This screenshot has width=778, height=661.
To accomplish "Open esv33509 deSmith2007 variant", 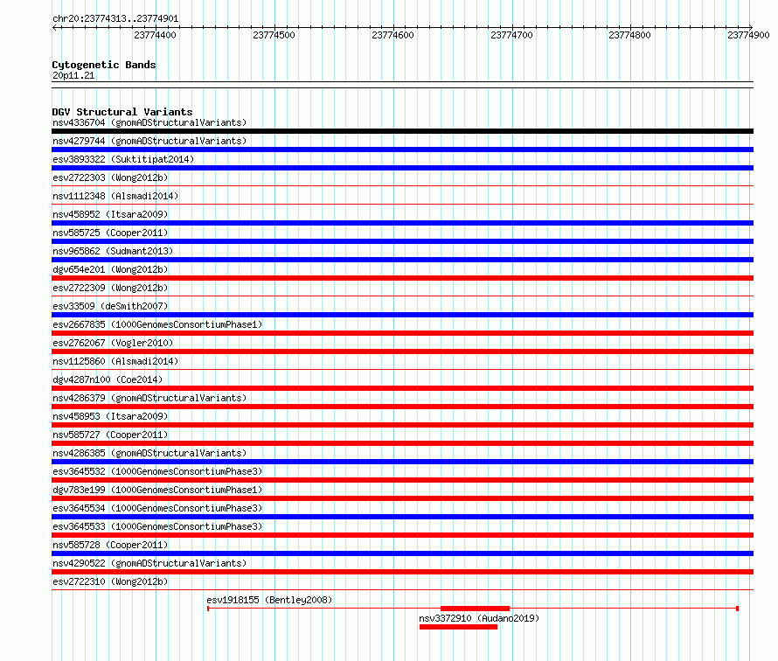I will [x=110, y=306].
